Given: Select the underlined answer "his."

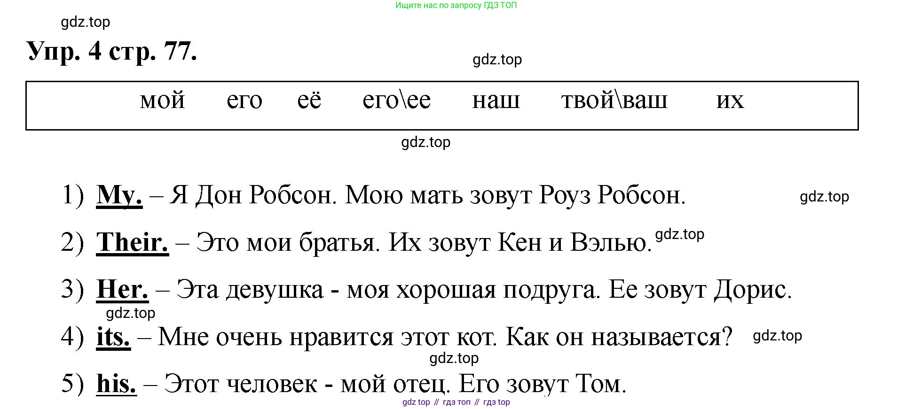Looking at the screenshot, I should [x=116, y=384].
